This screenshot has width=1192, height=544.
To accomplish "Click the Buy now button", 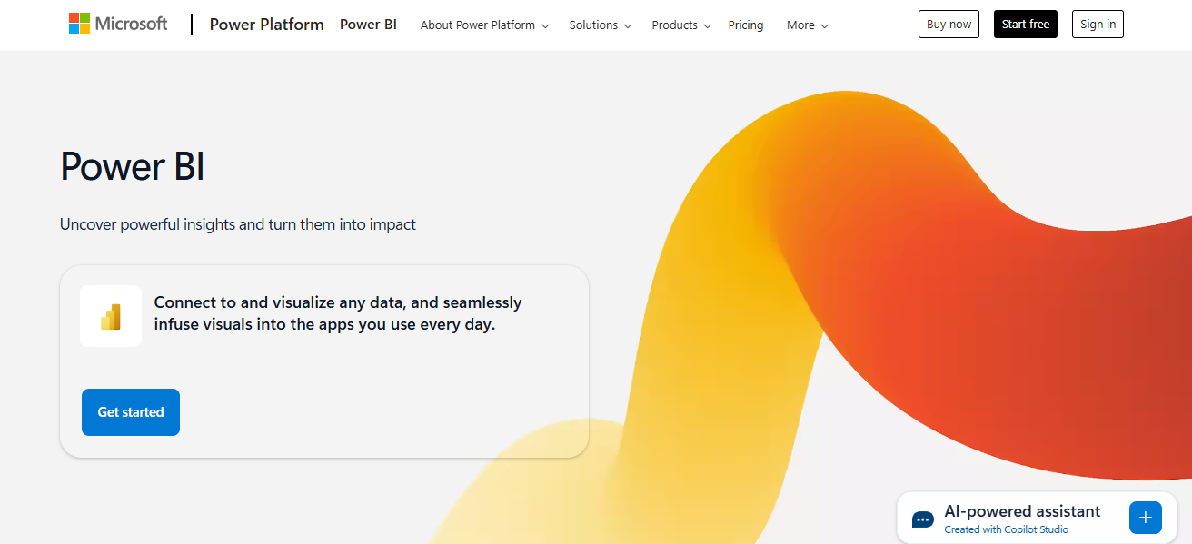I will (949, 25).
